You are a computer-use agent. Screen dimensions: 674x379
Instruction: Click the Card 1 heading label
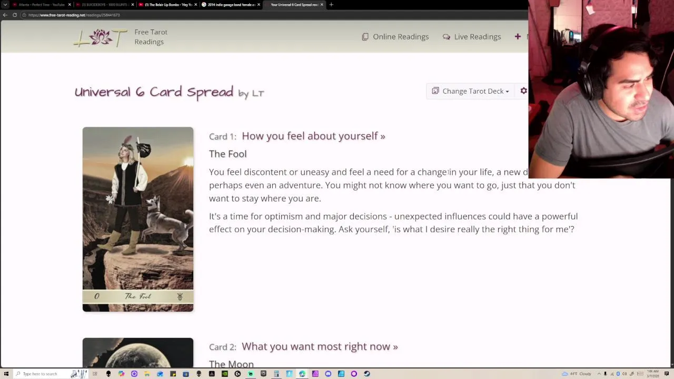223,136
